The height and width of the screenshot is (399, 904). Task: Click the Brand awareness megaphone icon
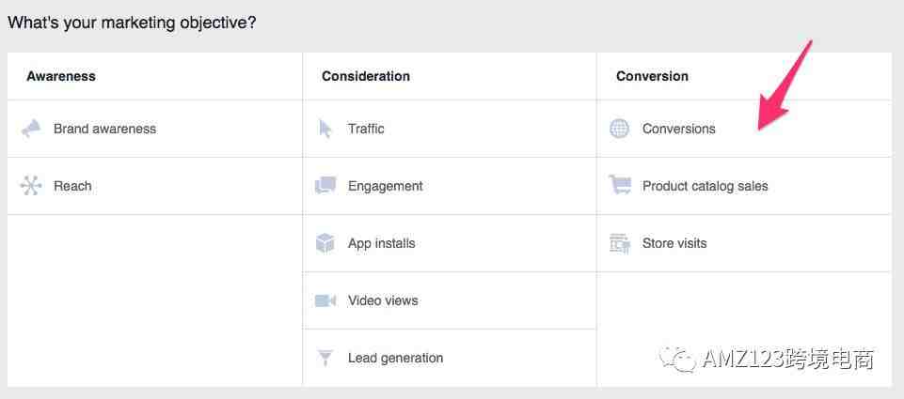tap(31, 129)
